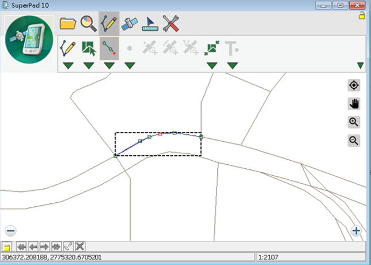371x265 pixels.
Task: Click the third grayed GPS polygon-add tool
Action: 191,48
